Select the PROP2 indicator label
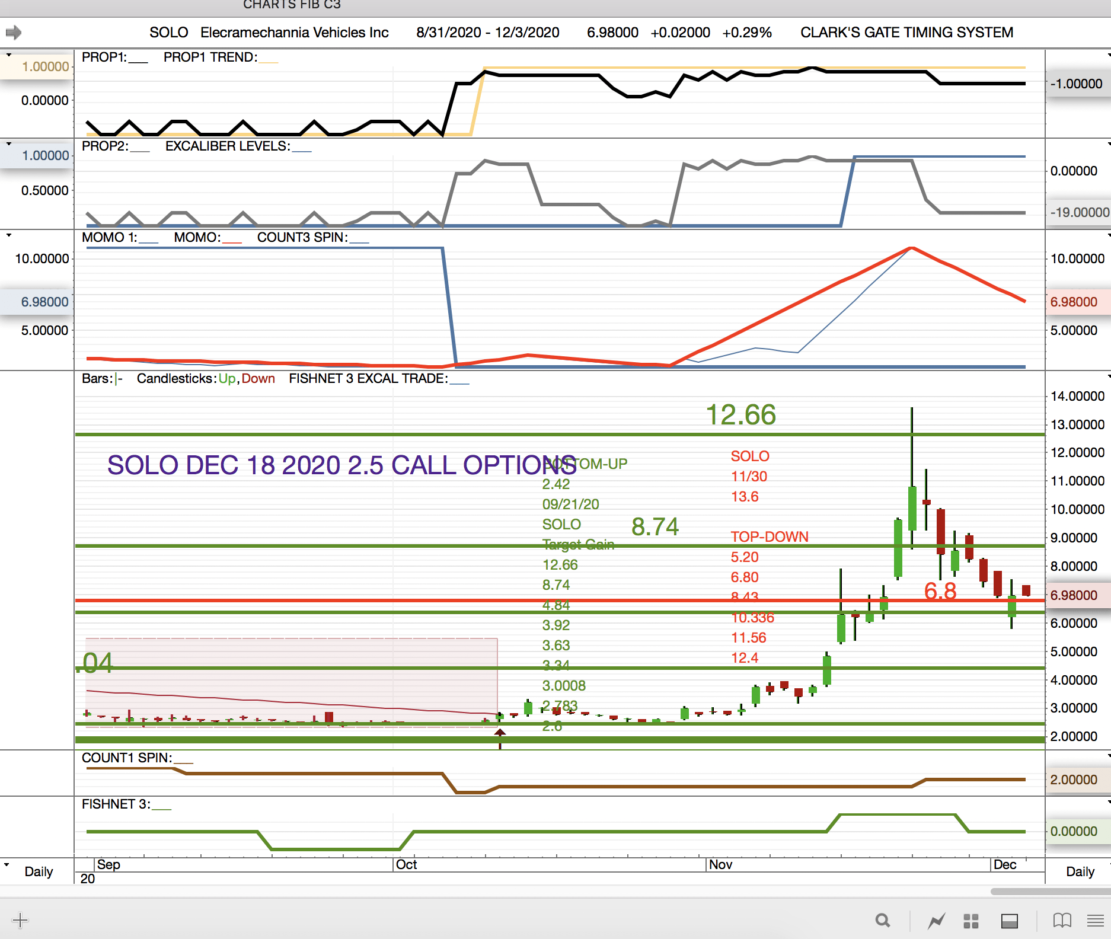This screenshot has width=1111, height=939. click(105, 146)
